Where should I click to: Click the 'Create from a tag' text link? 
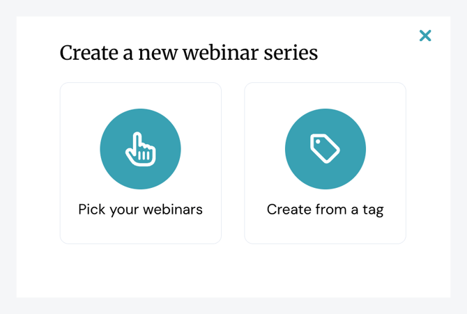[x=325, y=210]
